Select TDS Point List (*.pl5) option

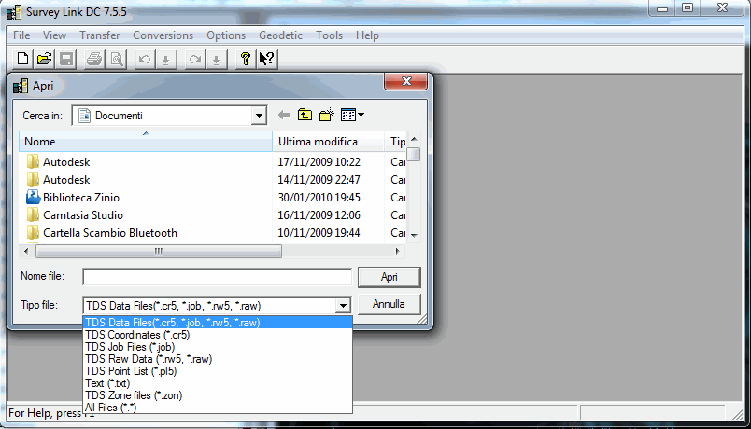pyautogui.click(x=218, y=371)
